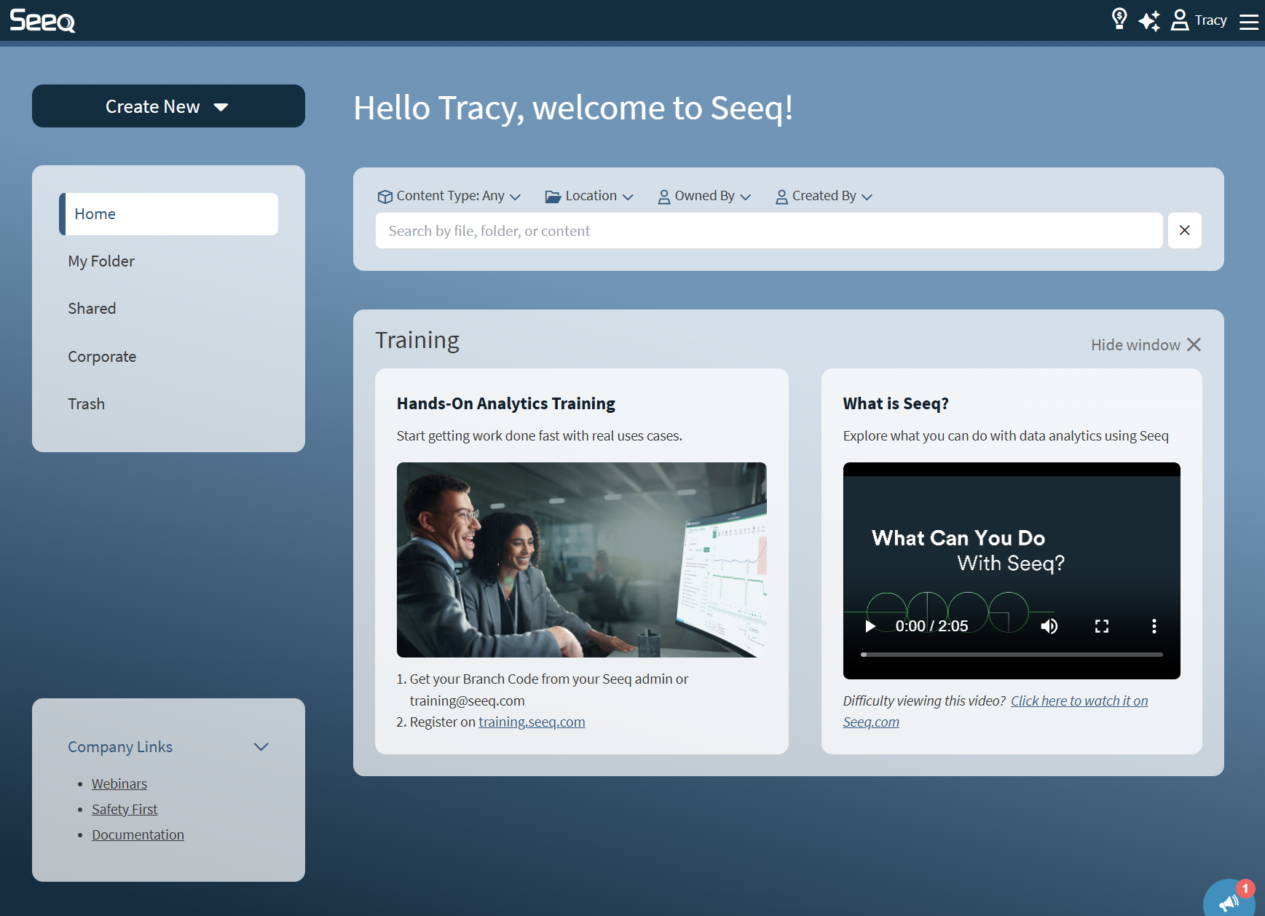Play the What is Seeq video

(870, 626)
